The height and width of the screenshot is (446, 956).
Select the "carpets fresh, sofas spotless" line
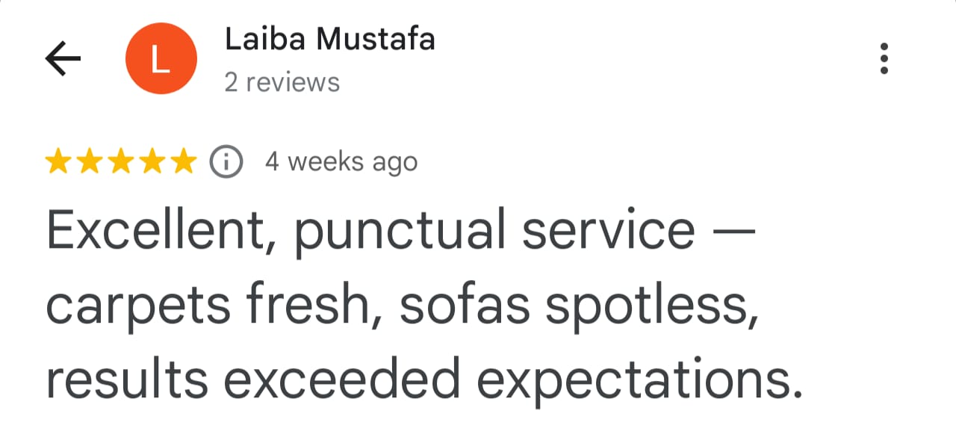(402, 306)
